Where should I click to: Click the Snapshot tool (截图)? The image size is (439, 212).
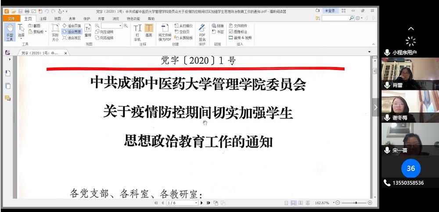[x=34, y=25]
